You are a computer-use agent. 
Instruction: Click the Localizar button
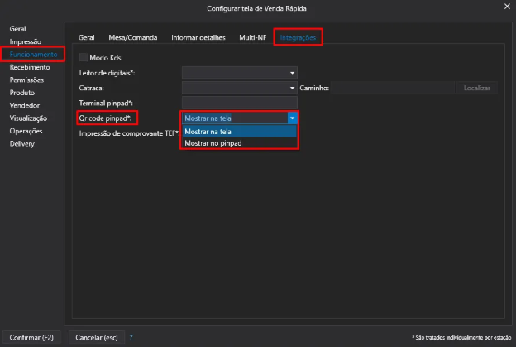pos(476,87)
